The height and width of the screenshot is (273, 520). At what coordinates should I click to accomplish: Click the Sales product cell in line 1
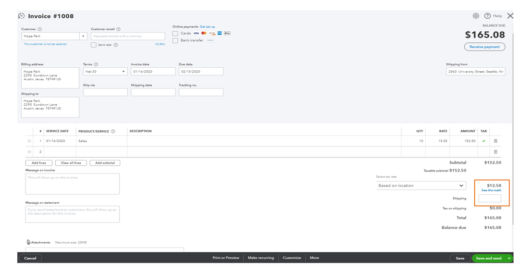click(102, 141)
